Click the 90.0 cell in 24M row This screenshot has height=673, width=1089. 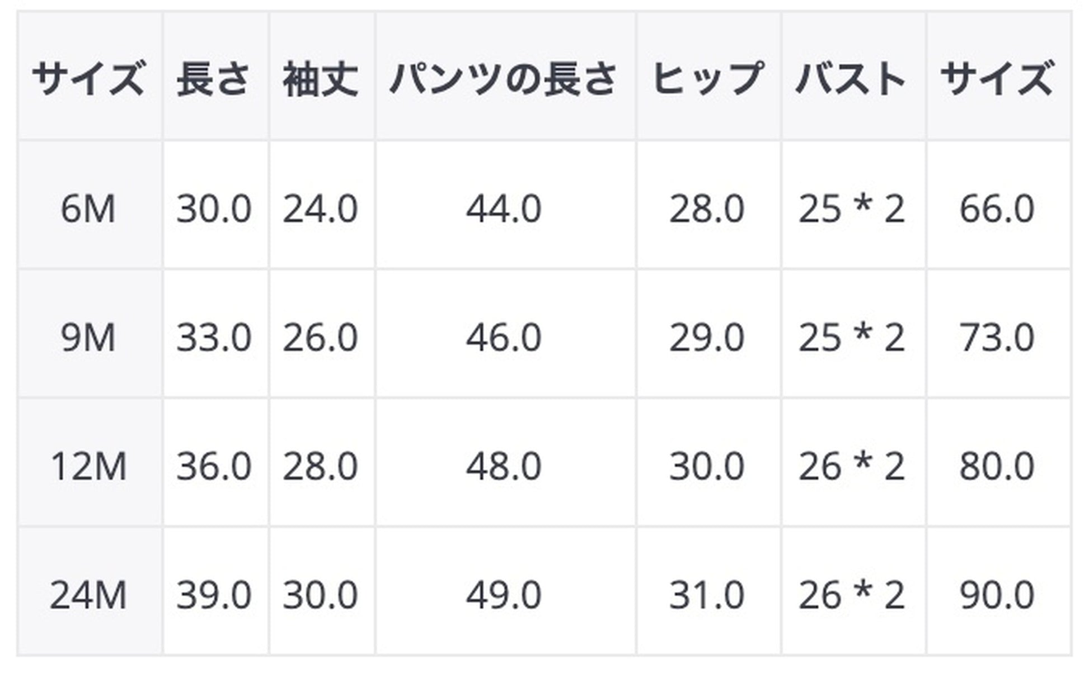997,595
